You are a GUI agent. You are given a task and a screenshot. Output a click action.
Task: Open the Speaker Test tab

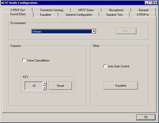coord(114,15)
